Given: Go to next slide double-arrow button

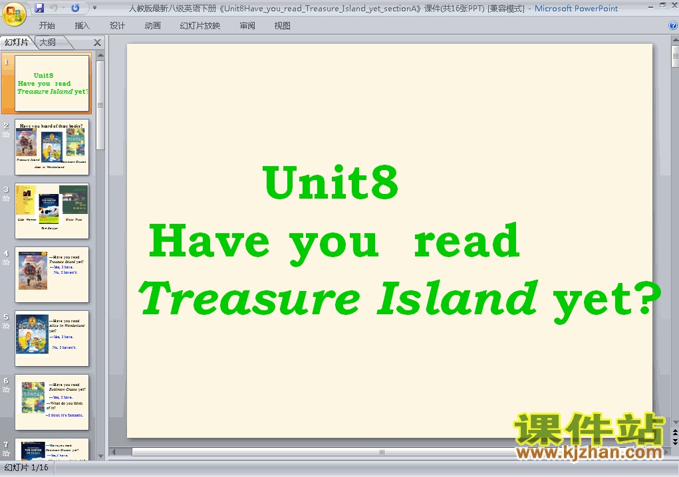Looking at the screenshot, I should click(x=675, y=441).
